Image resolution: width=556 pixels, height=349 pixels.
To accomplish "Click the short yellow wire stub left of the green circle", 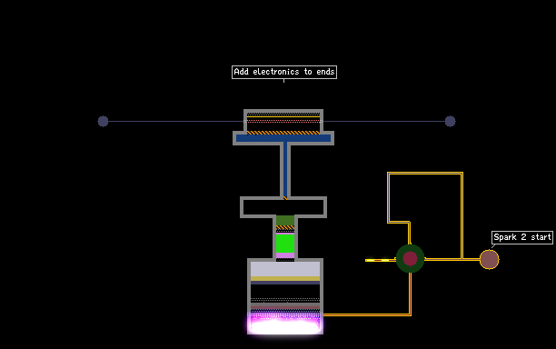I will [x=381, y=260].
